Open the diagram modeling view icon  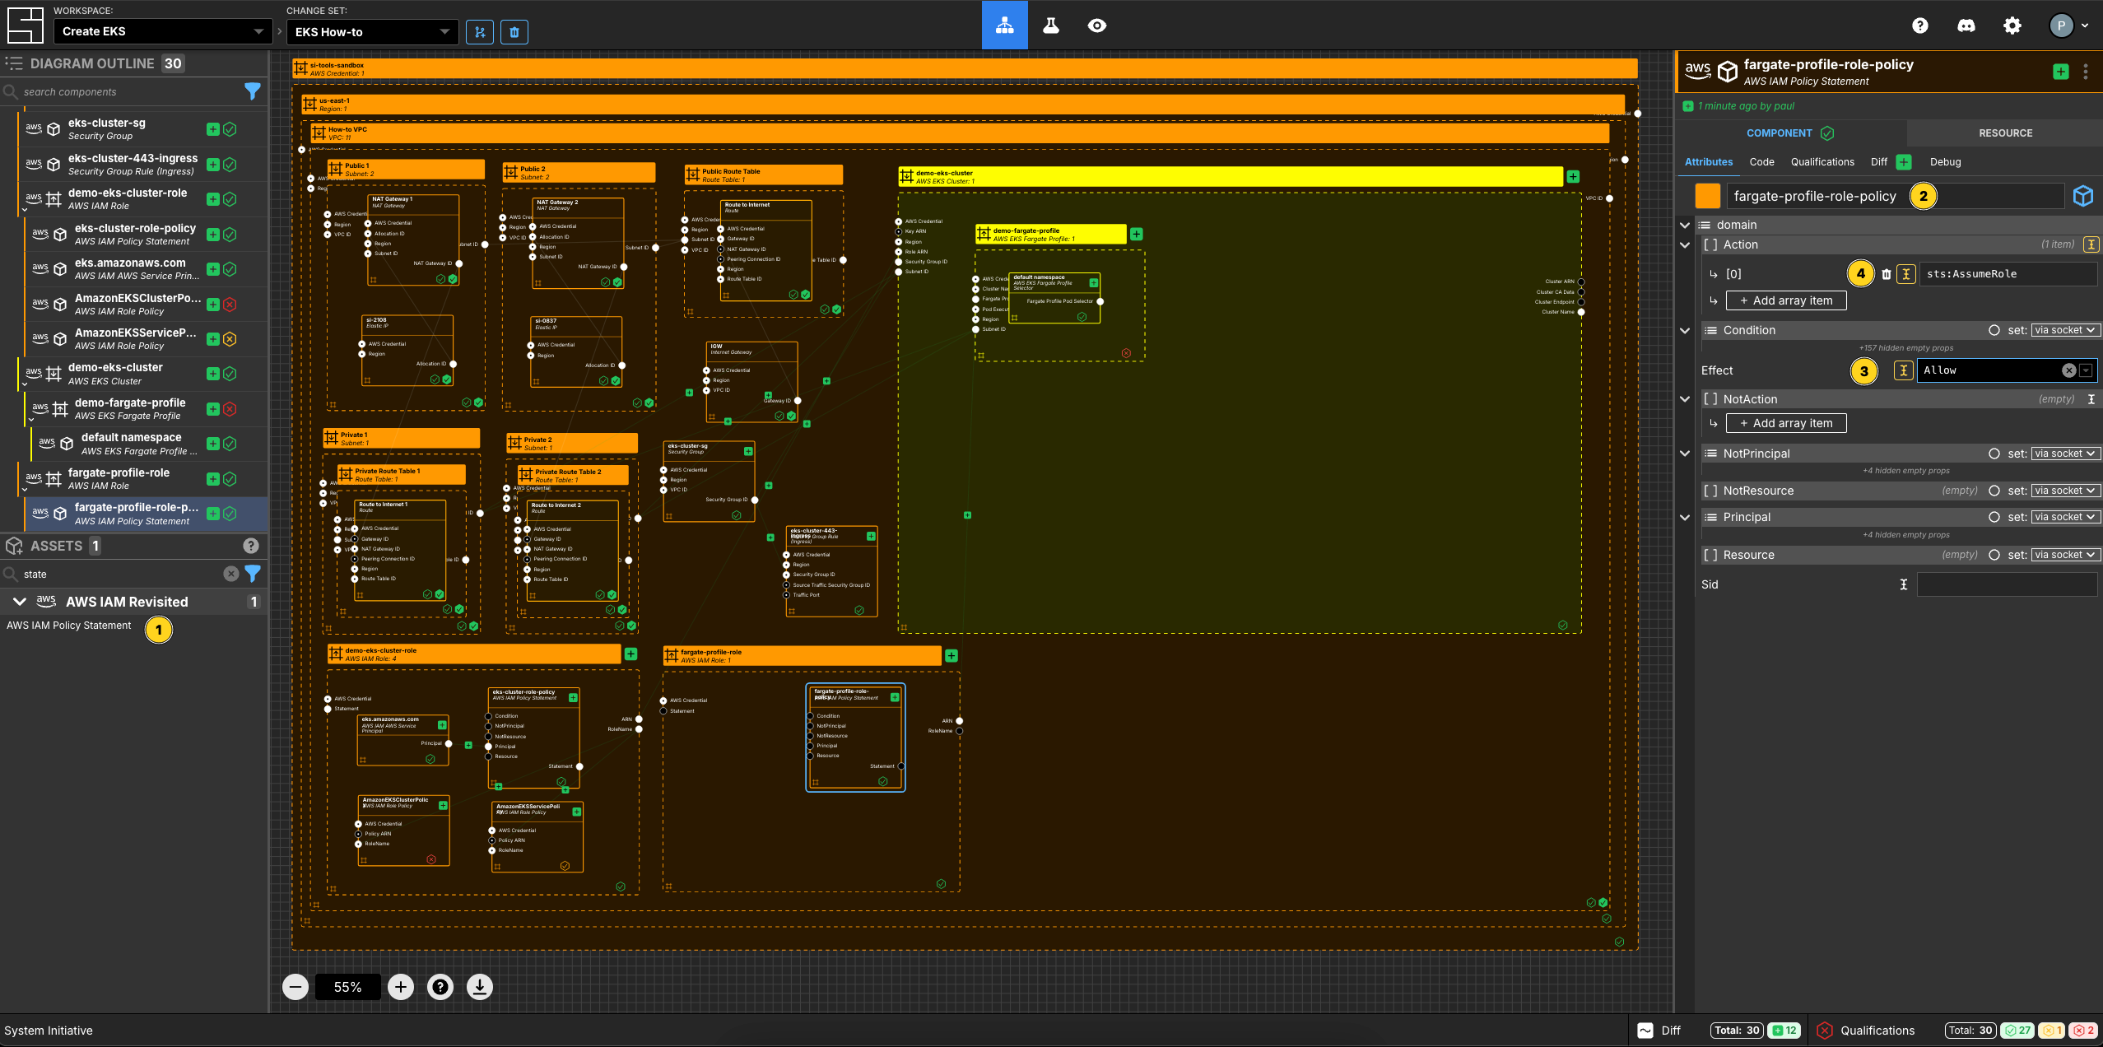click(1004, 26)
